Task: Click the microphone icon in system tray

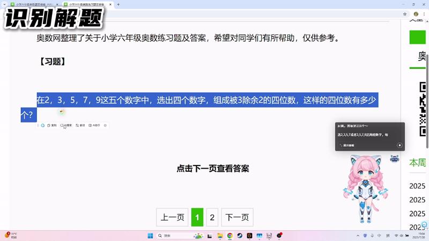Action: click(372, 236)
